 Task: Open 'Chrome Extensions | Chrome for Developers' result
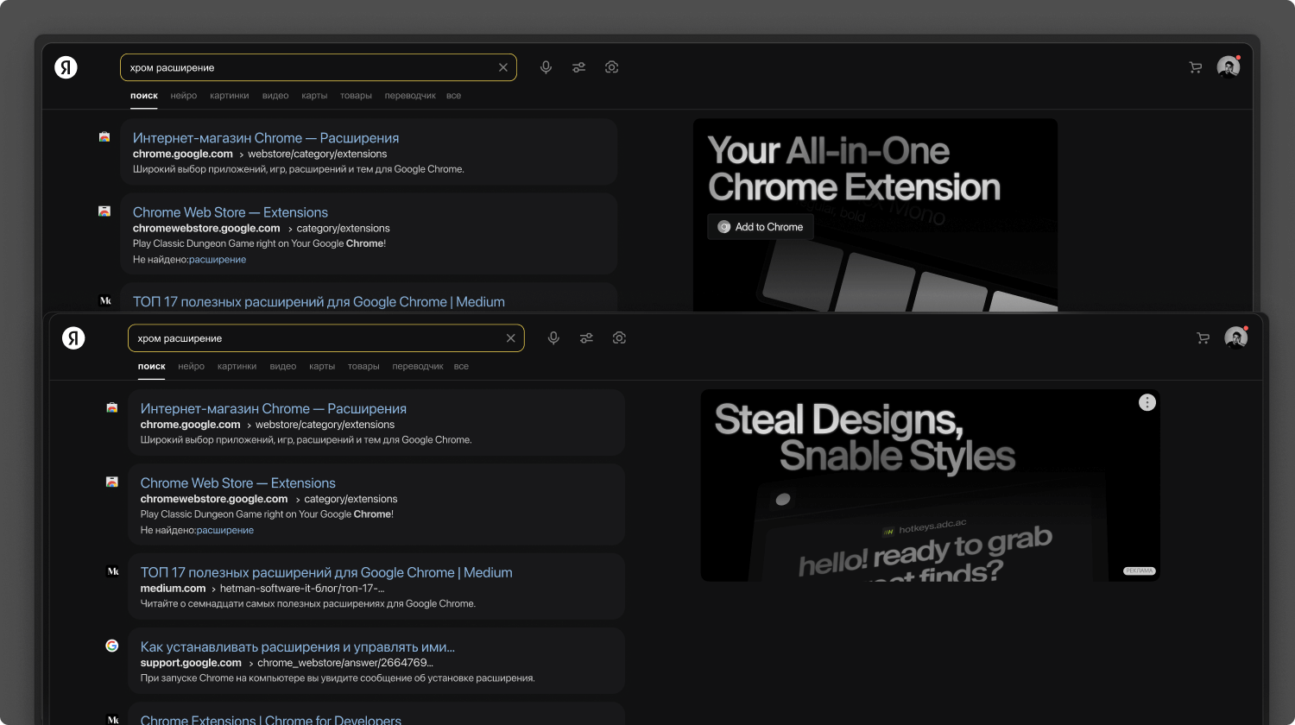click(x=270, y=719)
